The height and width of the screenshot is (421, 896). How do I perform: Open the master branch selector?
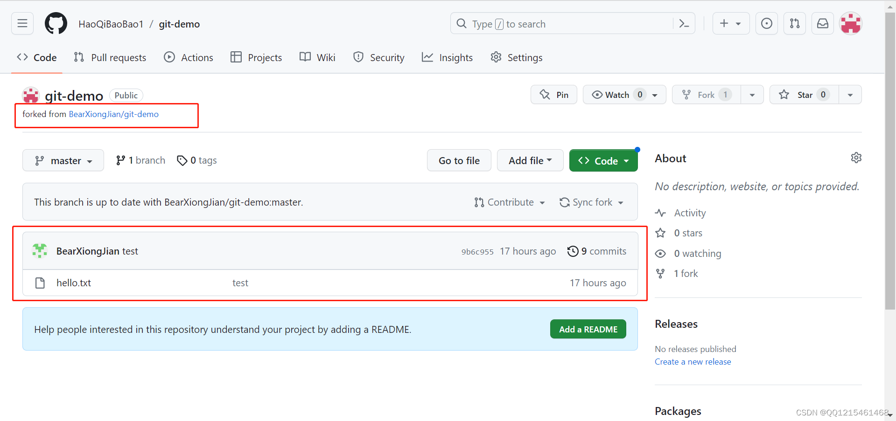click(63, 160)
